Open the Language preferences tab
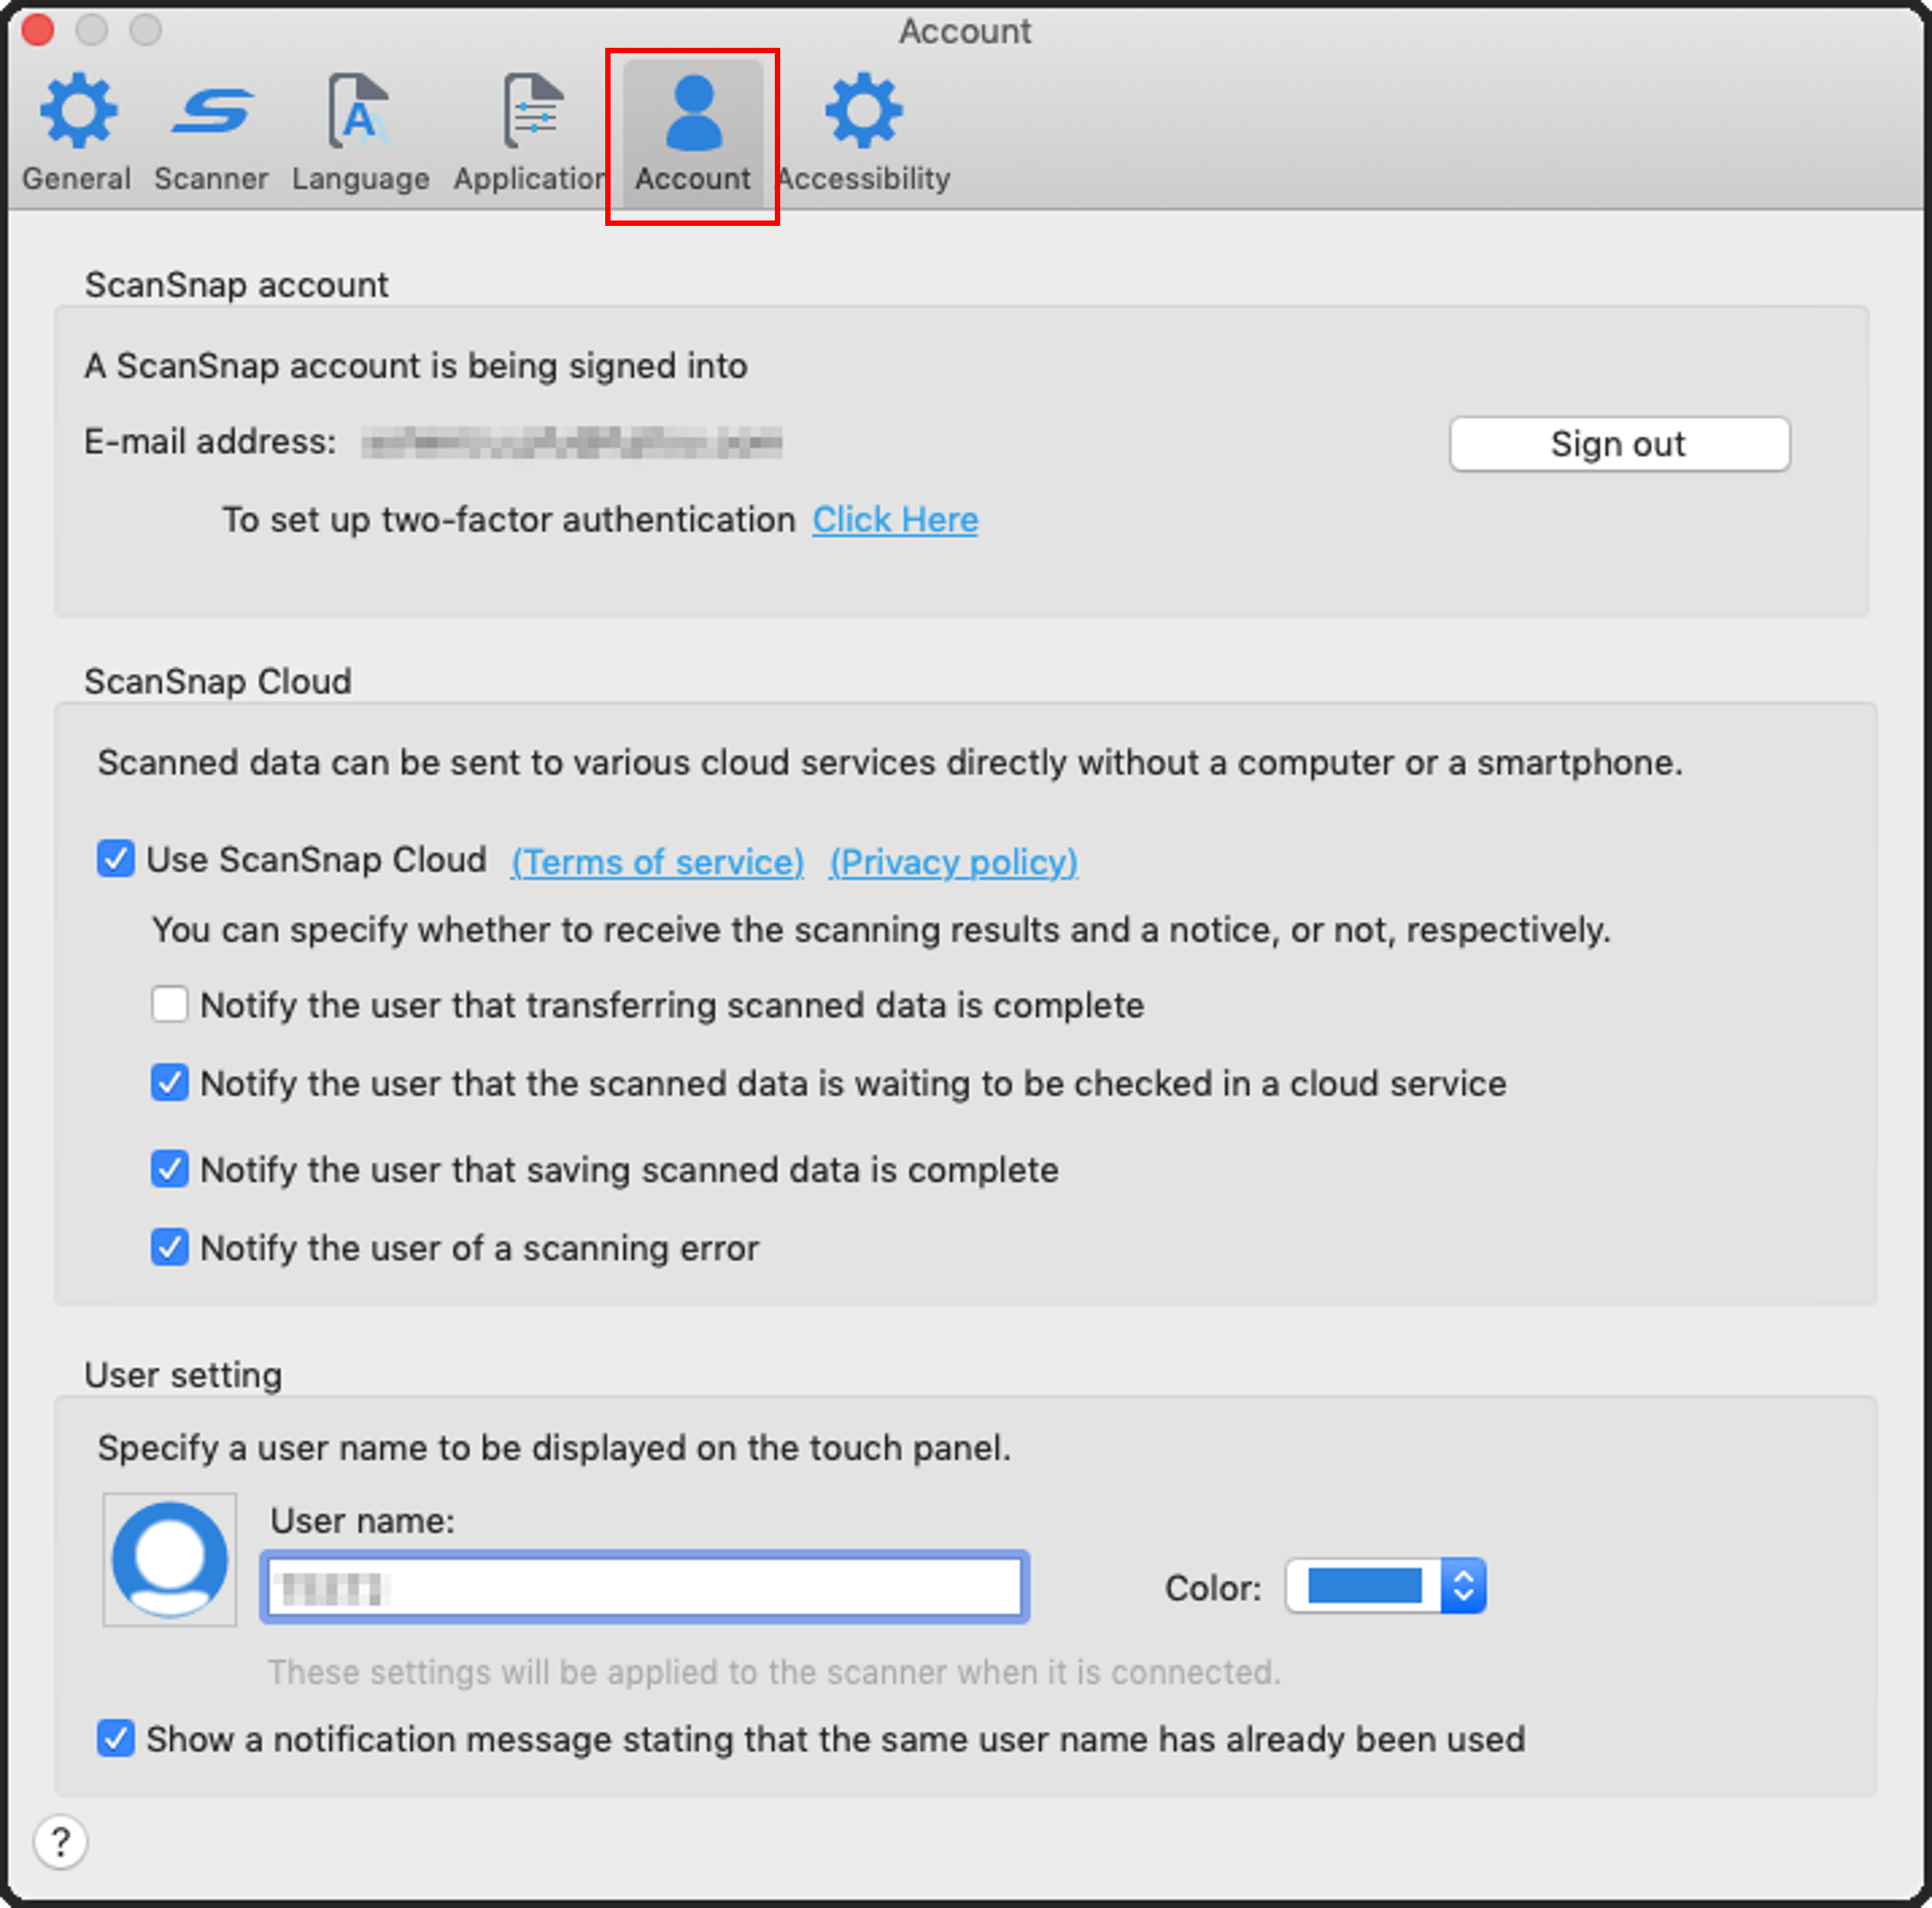This screenshot has width=1932, height=1908. pyautogui.click(x=360, y=131)
